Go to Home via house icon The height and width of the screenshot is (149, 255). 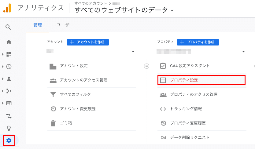click(9, 42)
